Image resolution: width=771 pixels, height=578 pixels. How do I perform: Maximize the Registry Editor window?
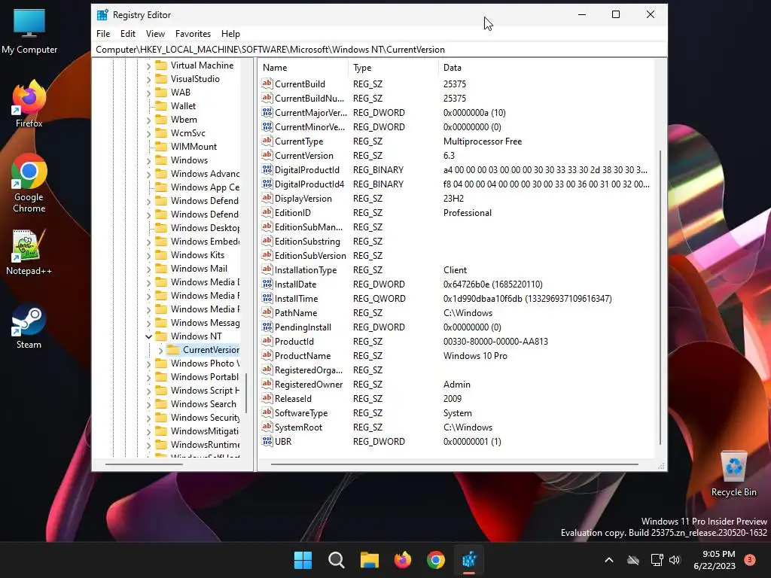pyautogui.click(x=616, y=15)
